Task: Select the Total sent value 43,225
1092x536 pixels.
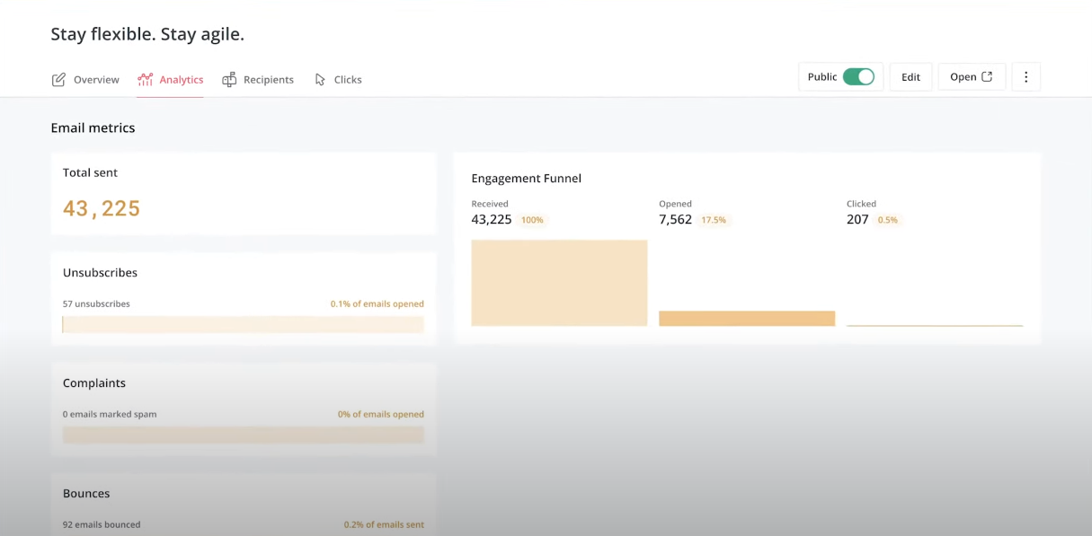Action: pos(101,207)
